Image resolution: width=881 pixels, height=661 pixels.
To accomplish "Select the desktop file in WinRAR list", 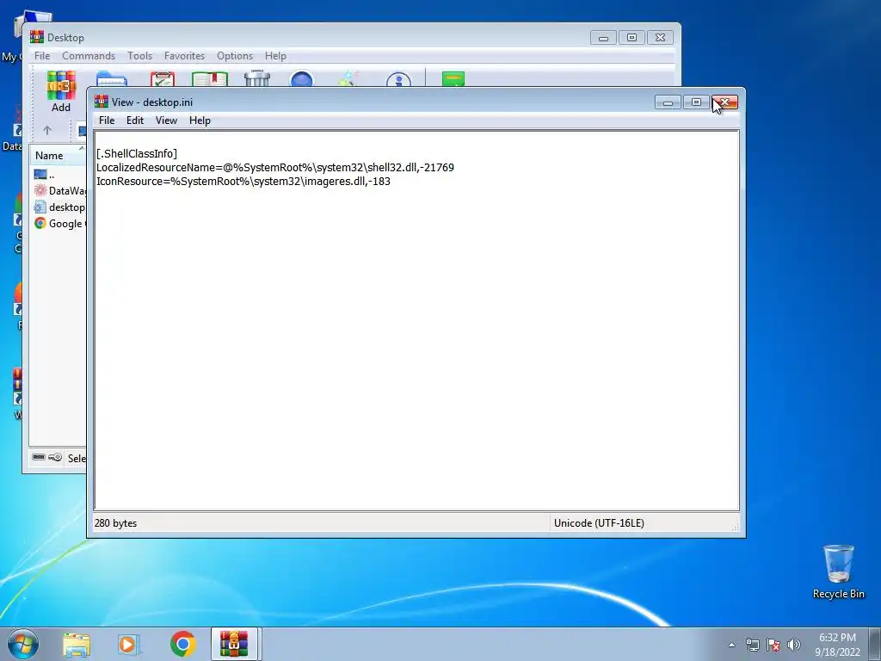I will [x=59, y=207].
